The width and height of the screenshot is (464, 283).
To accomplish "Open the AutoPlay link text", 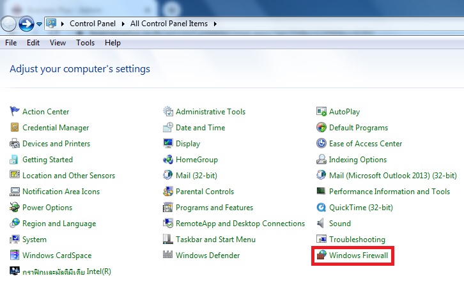I will point(344,112).
